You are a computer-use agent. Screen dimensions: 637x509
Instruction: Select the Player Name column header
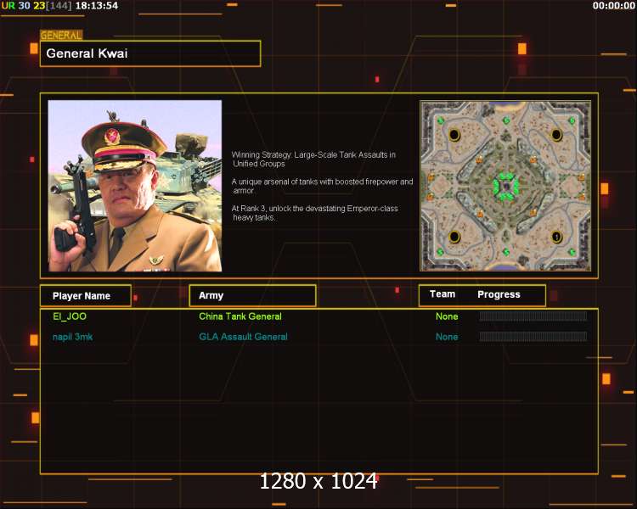click(86, 295)
